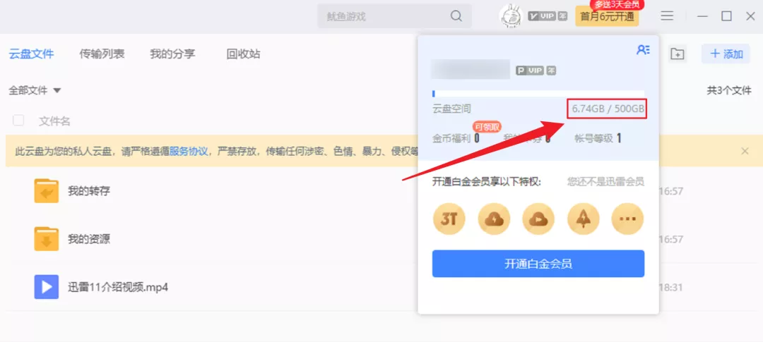Click the search magnifier icon

click(456, 16)
